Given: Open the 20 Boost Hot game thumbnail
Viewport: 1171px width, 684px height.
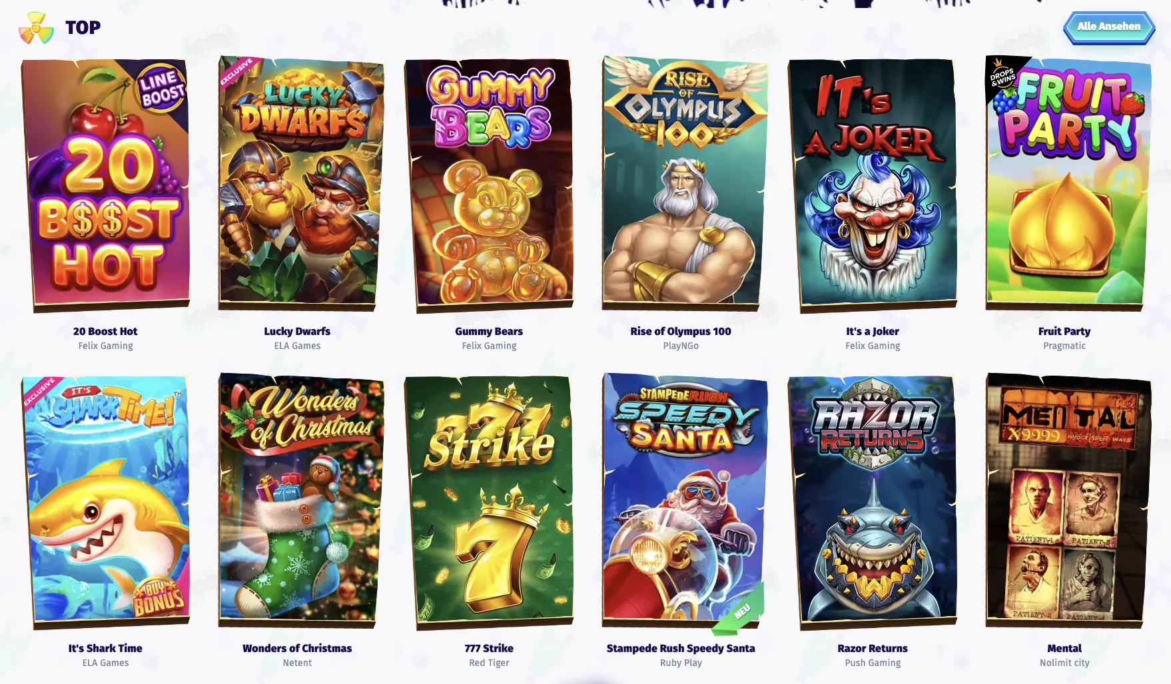Looking at the screenshot, I should click(105, 184).
